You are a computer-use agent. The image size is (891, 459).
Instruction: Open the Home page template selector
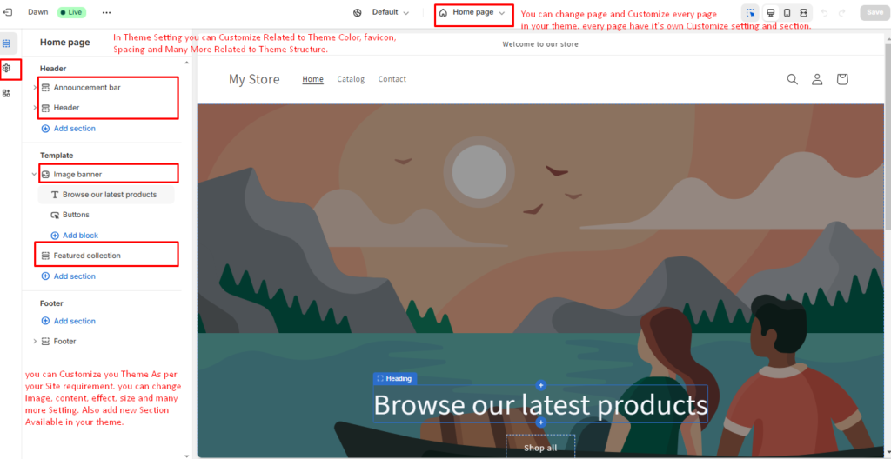[473, 12]
